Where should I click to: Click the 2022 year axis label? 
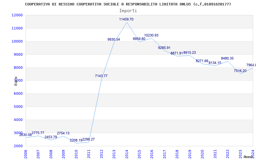point(228,154)
